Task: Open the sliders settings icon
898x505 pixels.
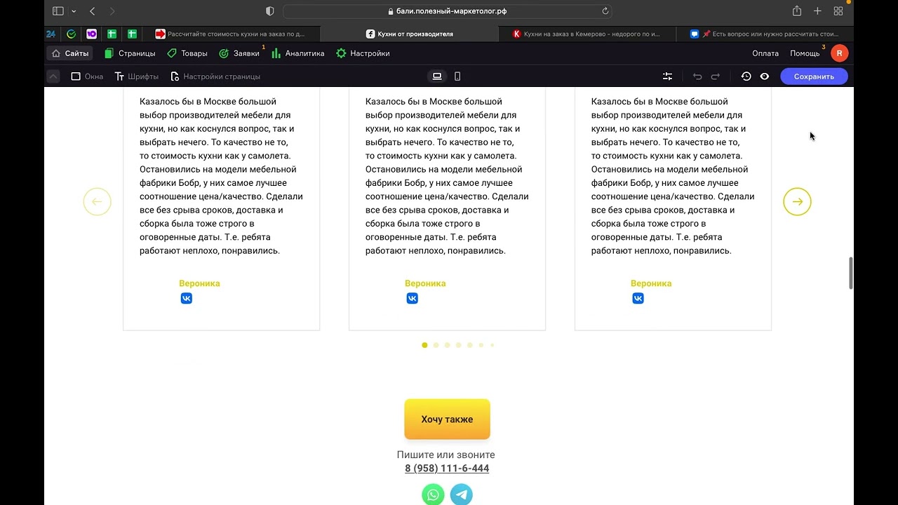Action: click(667, 76)
